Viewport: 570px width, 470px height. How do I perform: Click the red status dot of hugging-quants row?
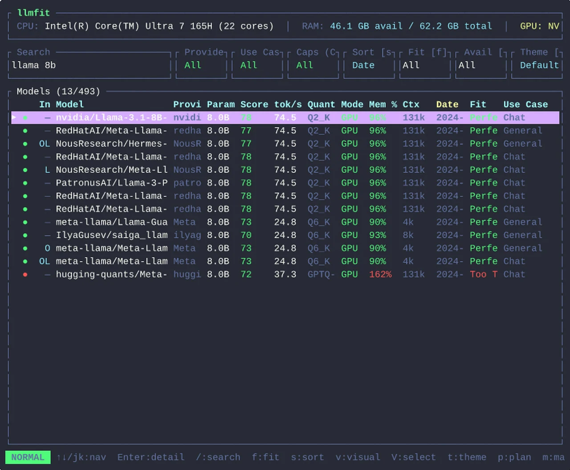25,274
